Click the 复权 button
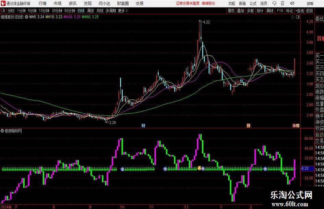Screen dimensions: 324x209 coord(231,11)
